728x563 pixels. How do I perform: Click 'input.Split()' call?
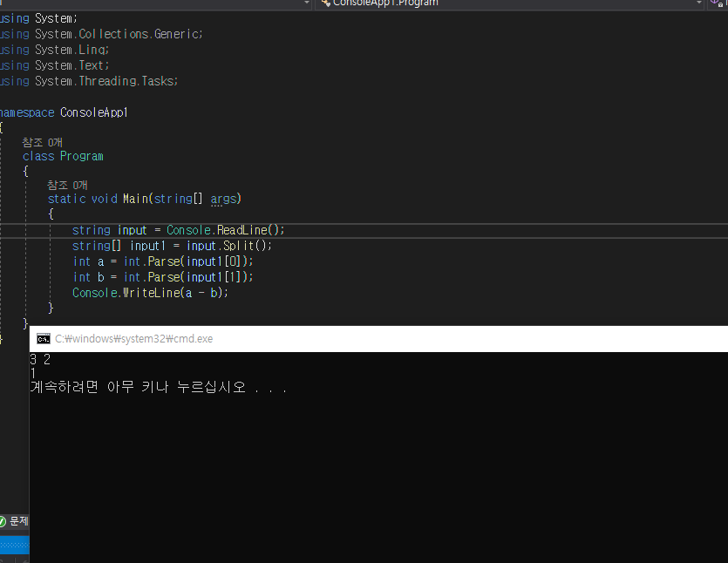coord(227,246)
